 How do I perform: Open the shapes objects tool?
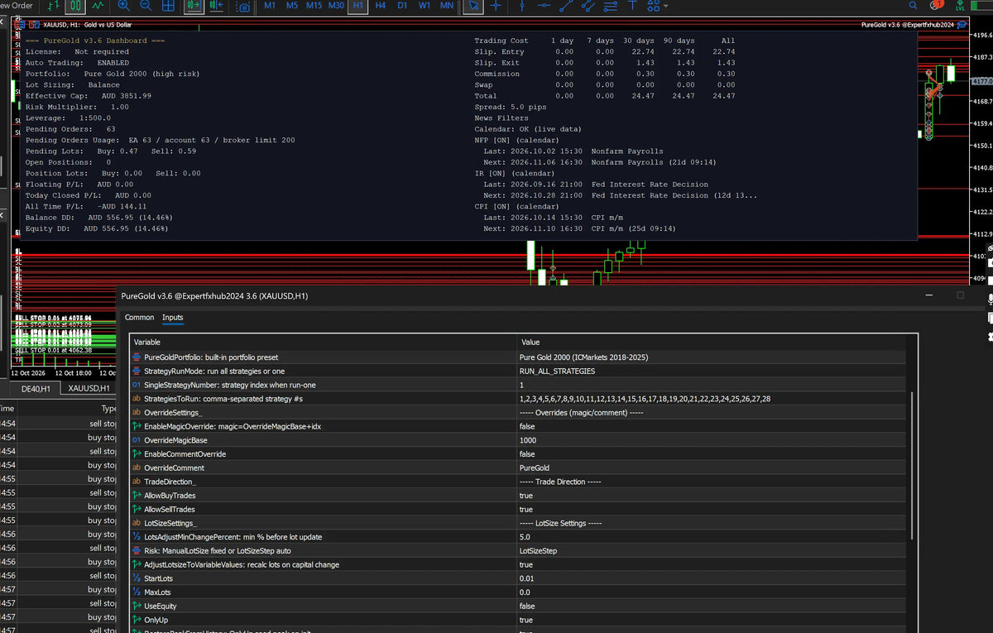click(x=653, y=6)
